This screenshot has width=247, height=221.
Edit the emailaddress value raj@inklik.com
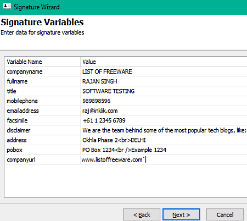point(100,110)
